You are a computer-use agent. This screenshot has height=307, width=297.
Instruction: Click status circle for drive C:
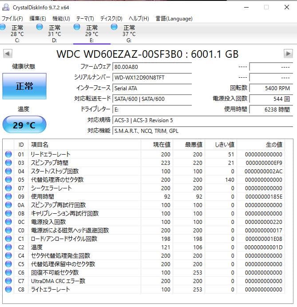(x=3, y=27)
